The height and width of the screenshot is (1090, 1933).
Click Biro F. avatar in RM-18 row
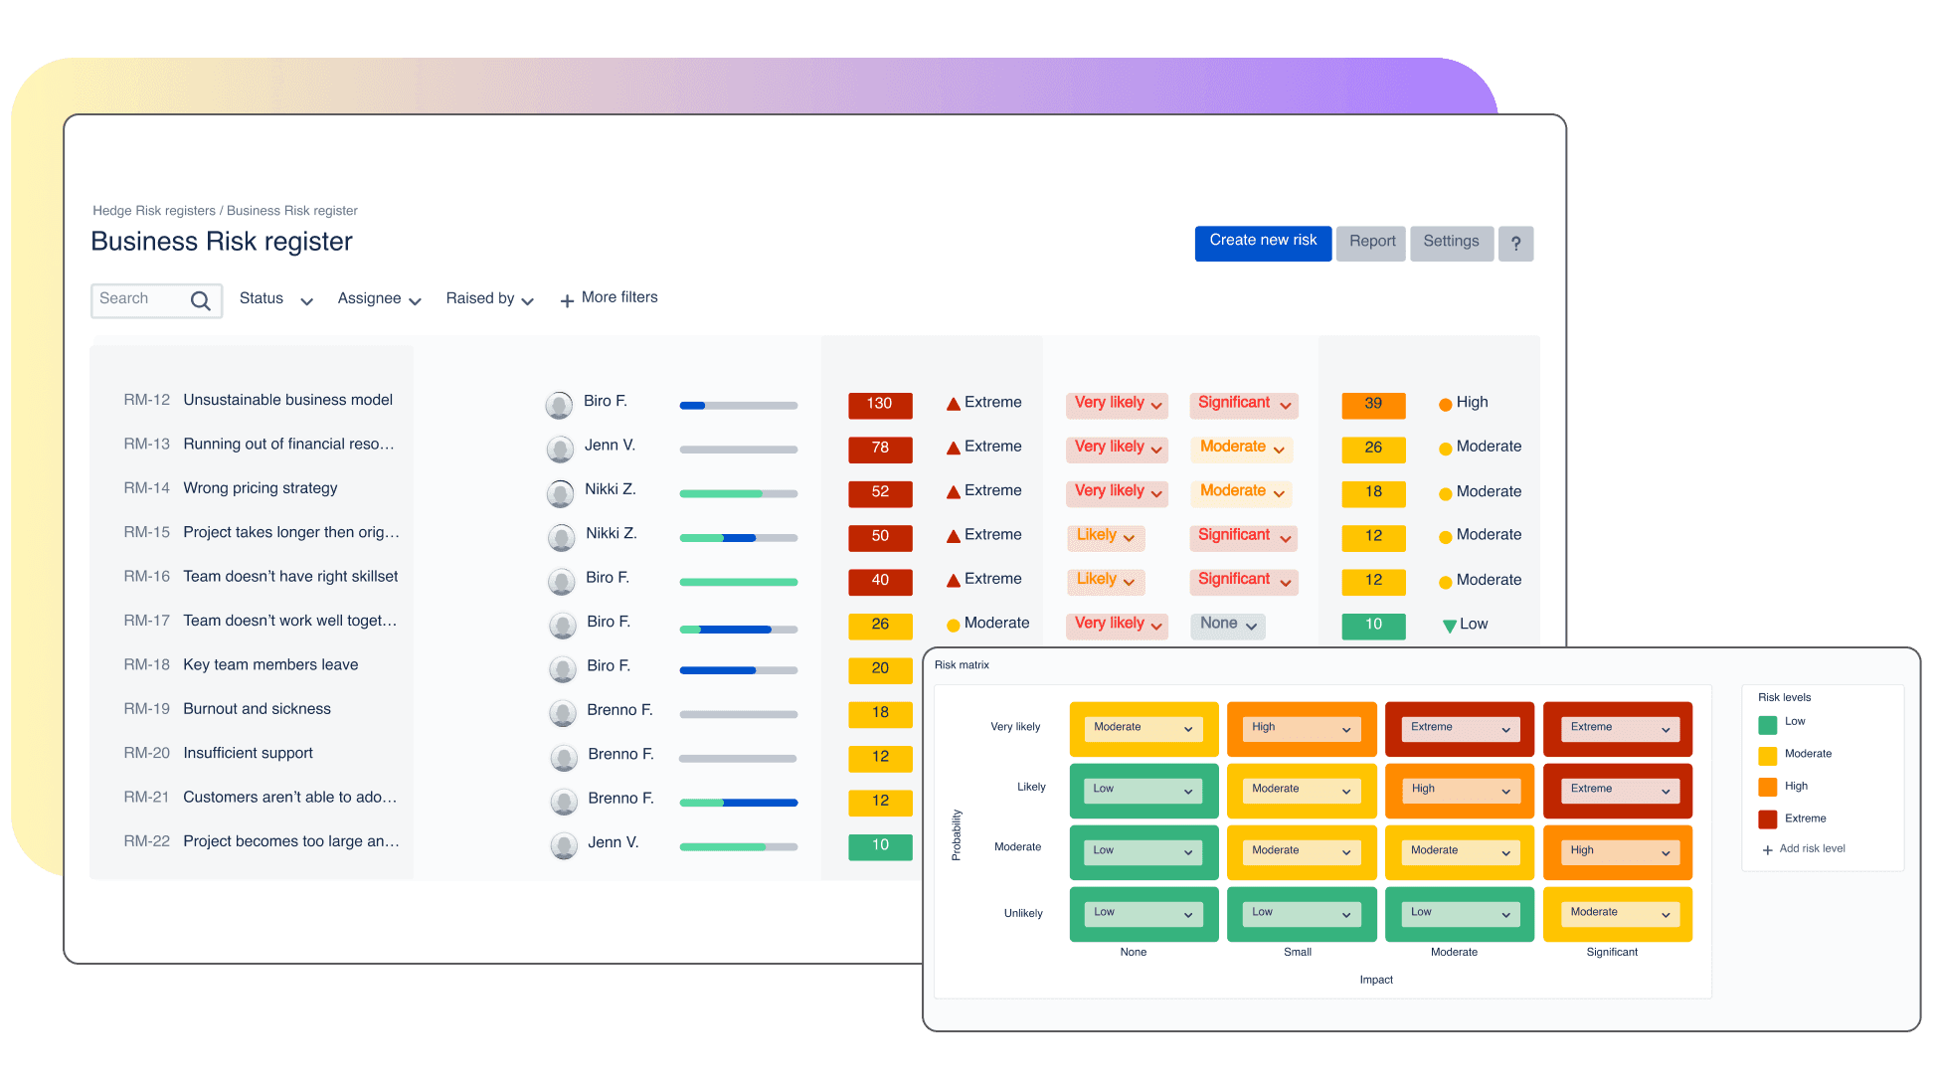coord(562,669)
